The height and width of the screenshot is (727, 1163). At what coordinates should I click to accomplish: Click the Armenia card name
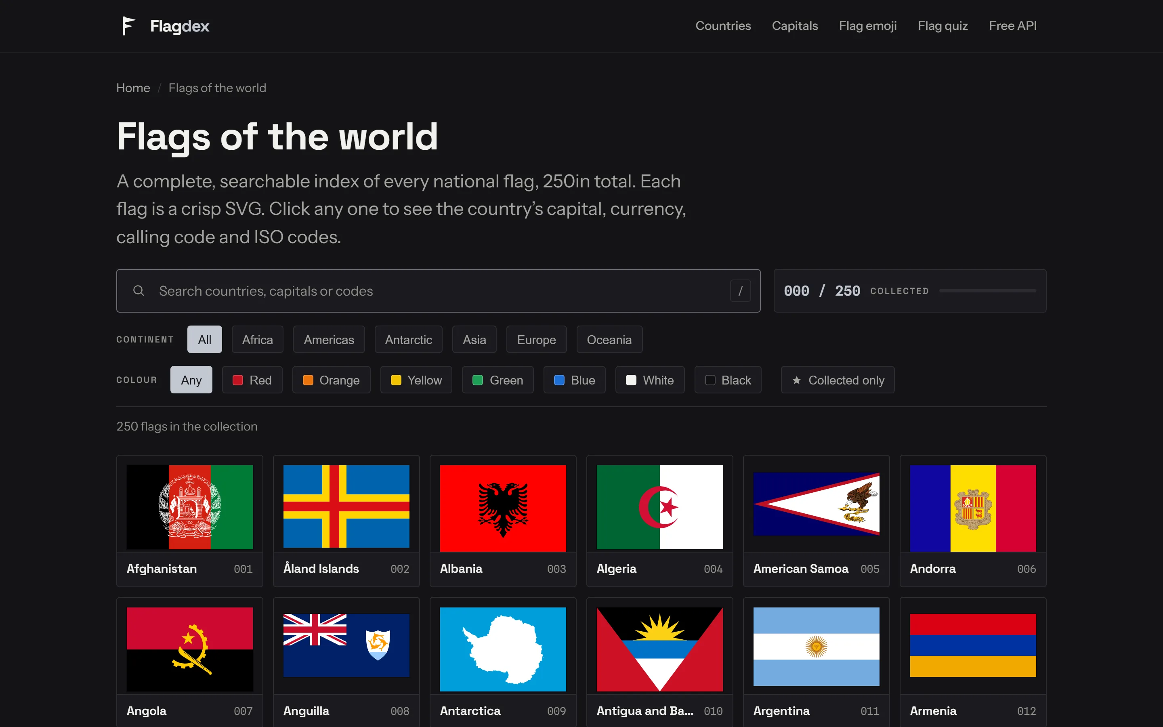933,711
